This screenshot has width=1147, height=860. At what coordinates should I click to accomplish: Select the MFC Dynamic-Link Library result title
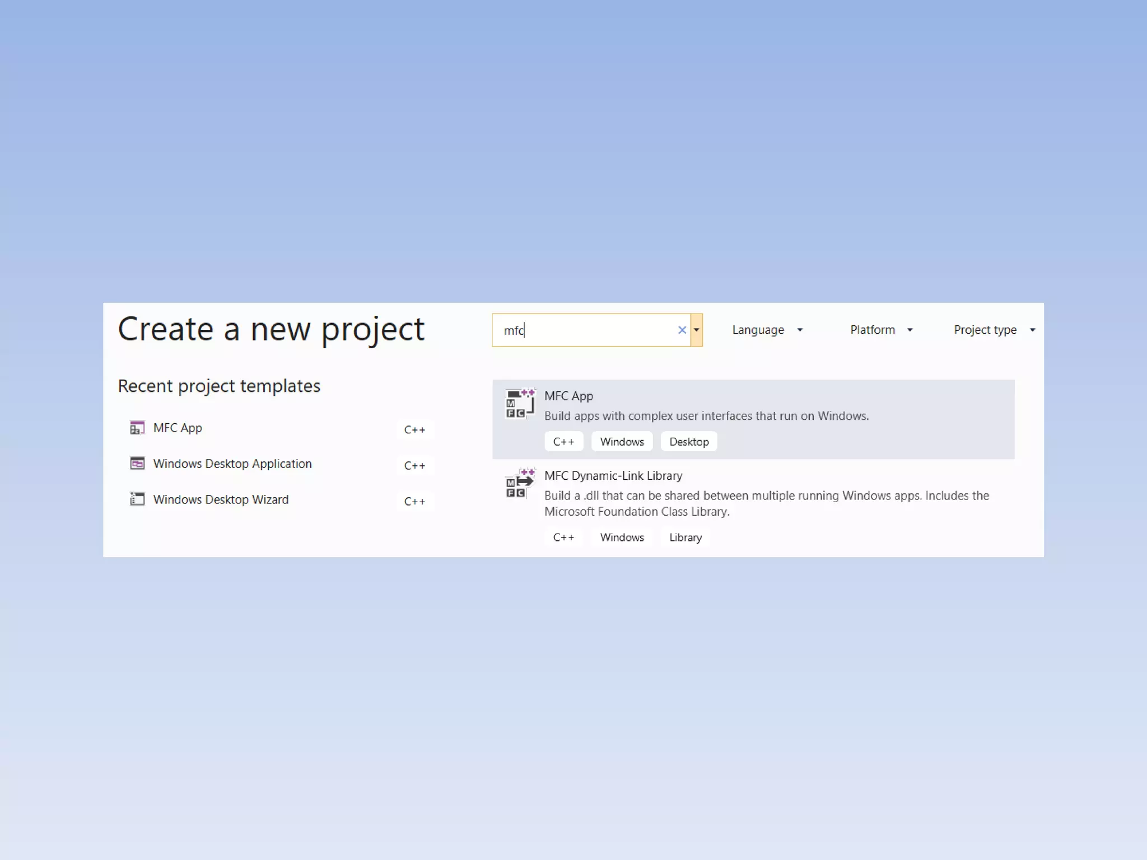613,476
